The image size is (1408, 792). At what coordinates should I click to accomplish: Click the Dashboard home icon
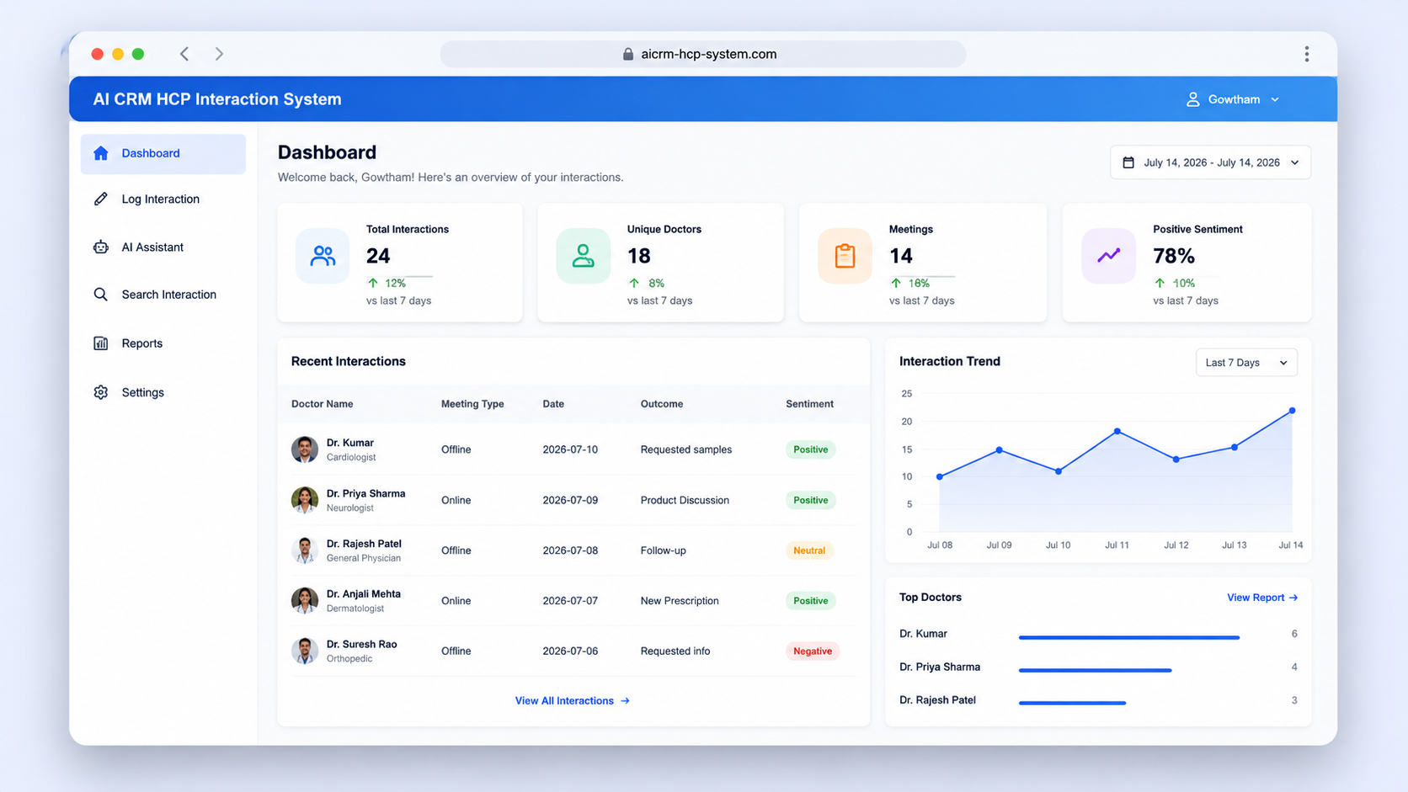pyautogui.click(x=101, y=153)
